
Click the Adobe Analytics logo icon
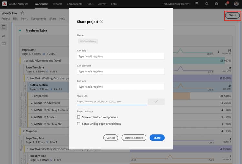tap(5, 4)
